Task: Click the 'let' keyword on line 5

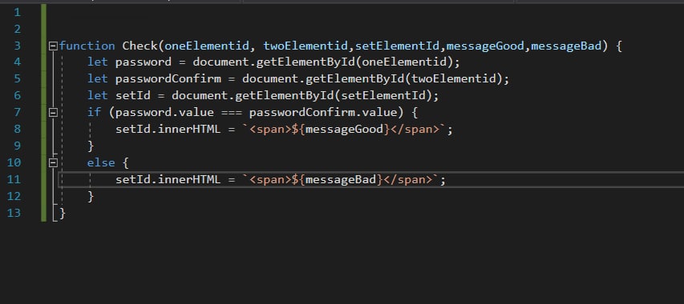Action: pyautogui.click(x=98, y=79)
